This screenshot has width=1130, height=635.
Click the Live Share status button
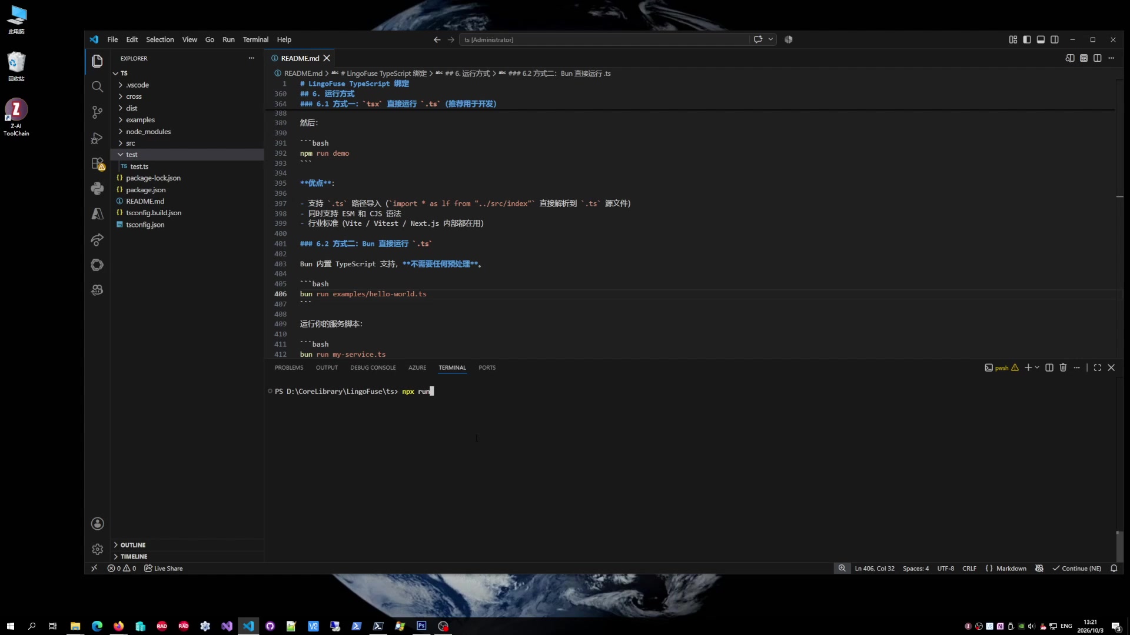click(164, 569)
